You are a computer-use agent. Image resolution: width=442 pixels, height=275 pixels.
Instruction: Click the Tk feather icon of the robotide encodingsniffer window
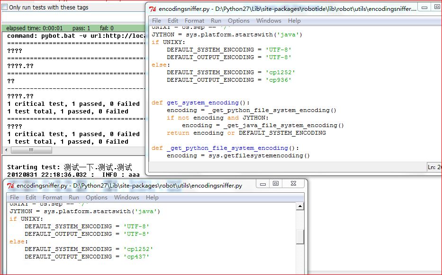pos(153,9)
